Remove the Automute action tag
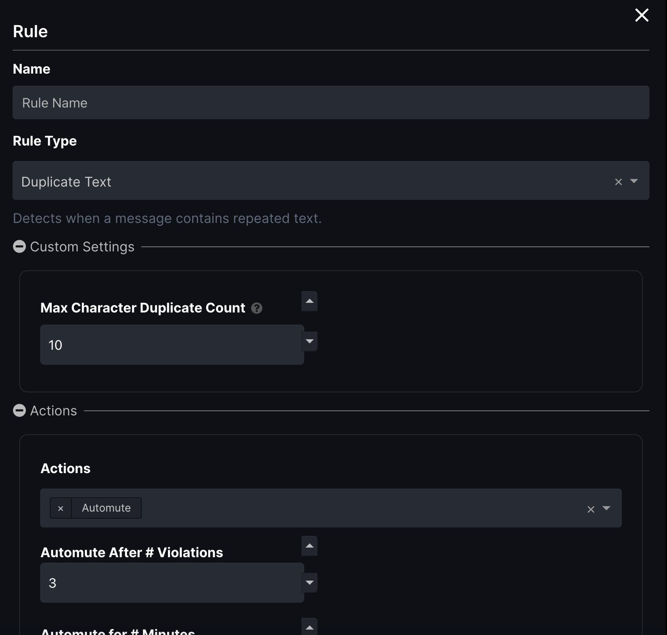The width and height of the screenshot is (667, 635). [61, 508]
